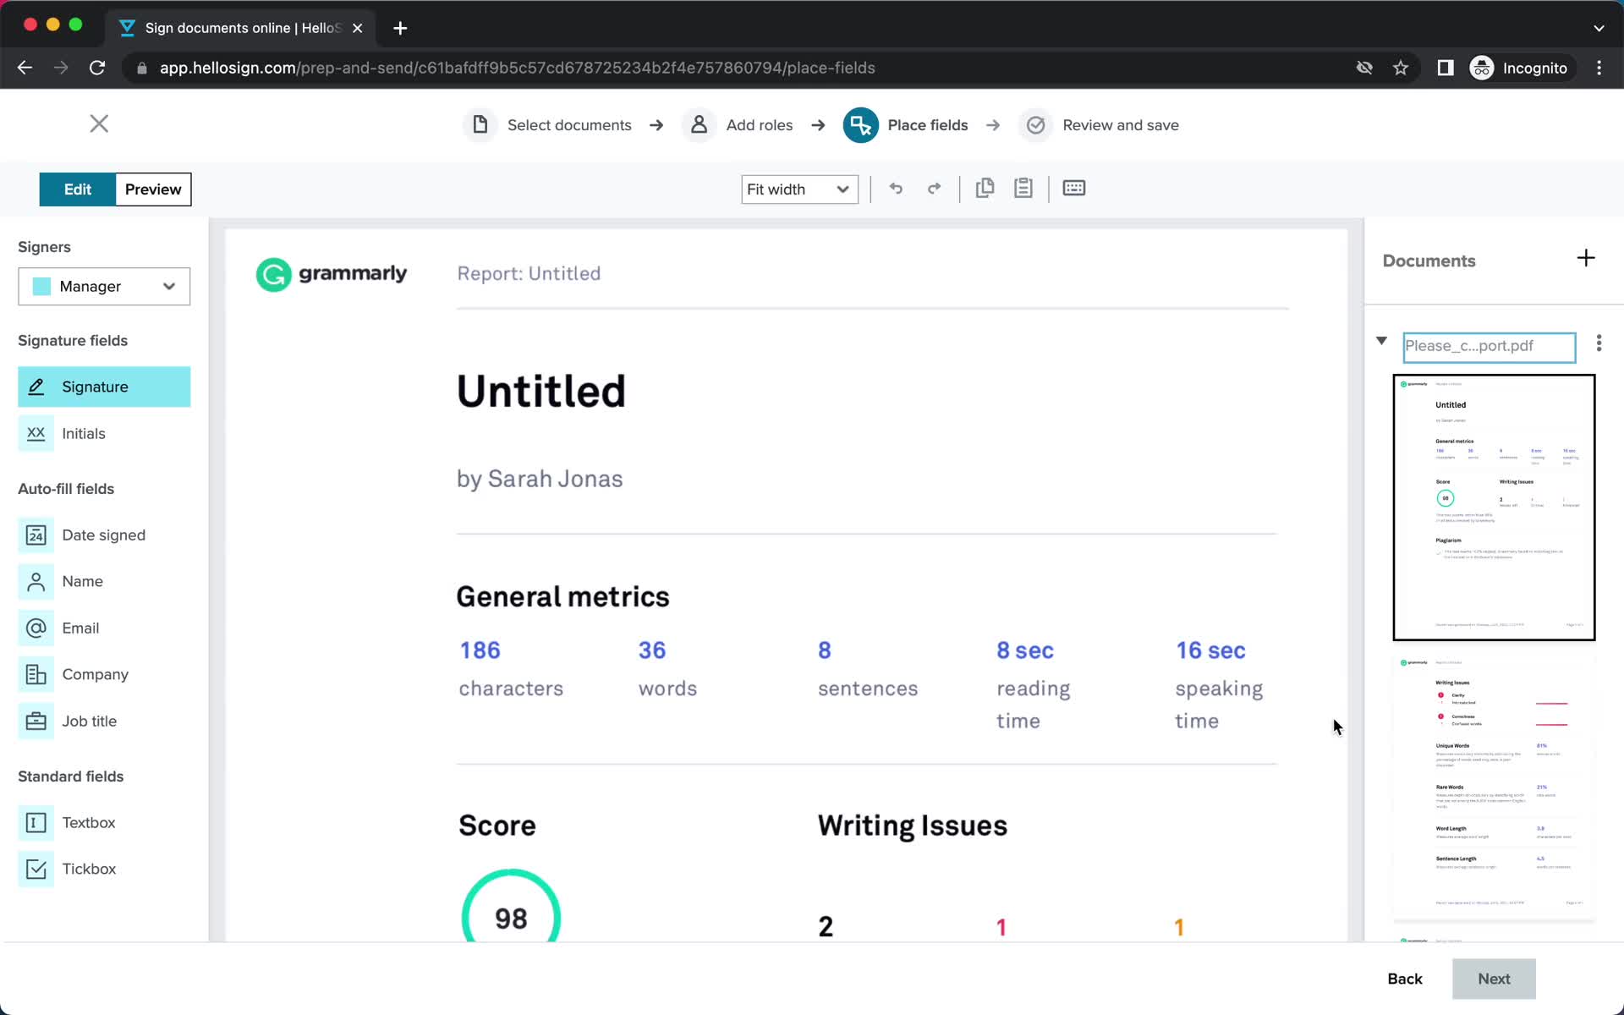Reload the page in browser
The width and height of the screenshot is (1624, 1015).
point(97,68)
